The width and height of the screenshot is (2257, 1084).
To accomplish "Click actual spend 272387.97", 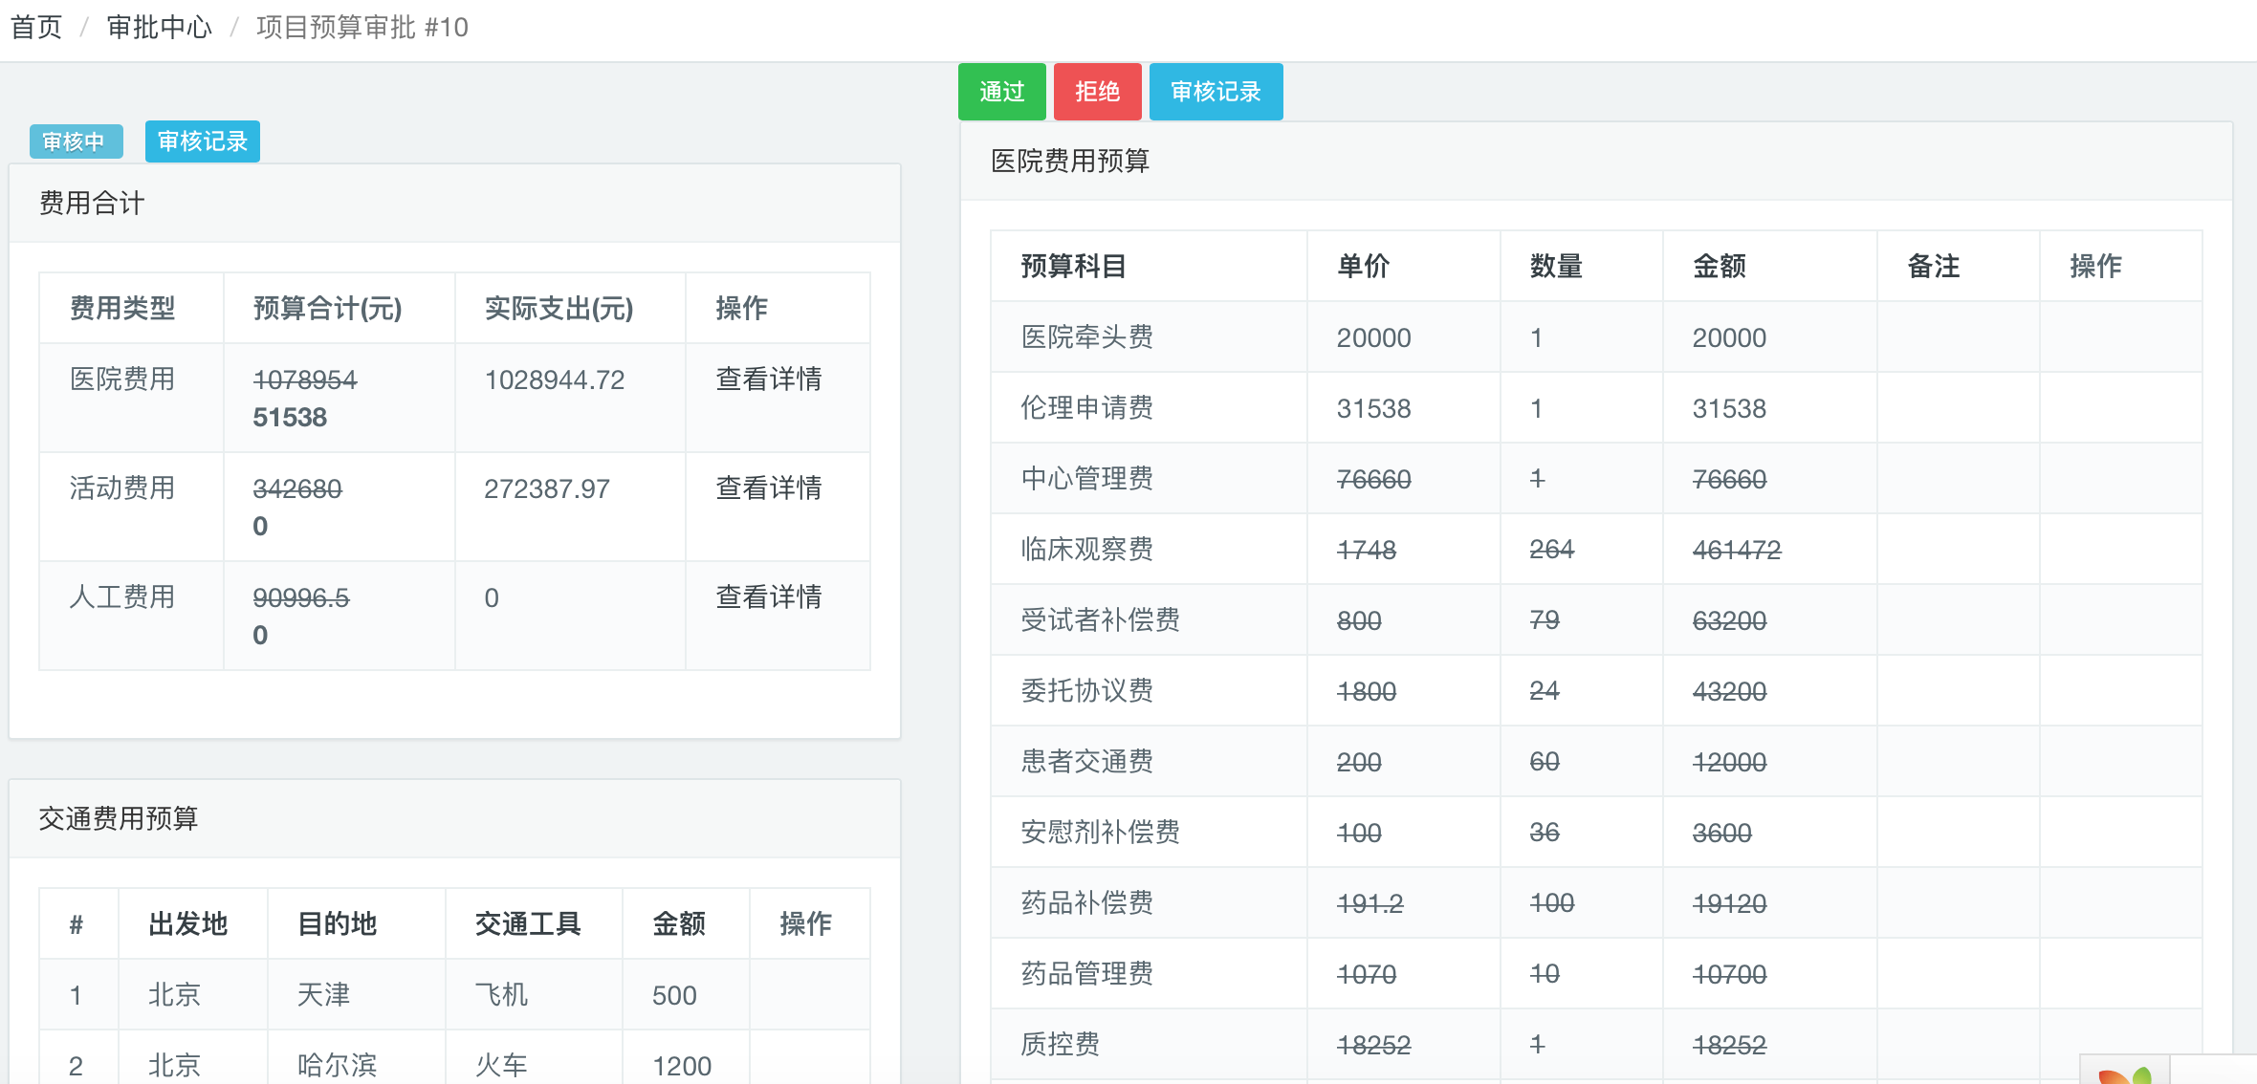I will click(547, 488).
